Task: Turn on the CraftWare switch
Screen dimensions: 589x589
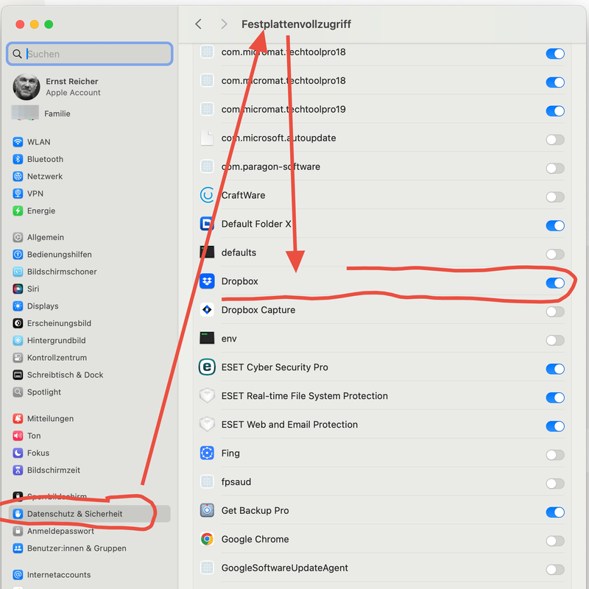Action: tap(554, 197)
